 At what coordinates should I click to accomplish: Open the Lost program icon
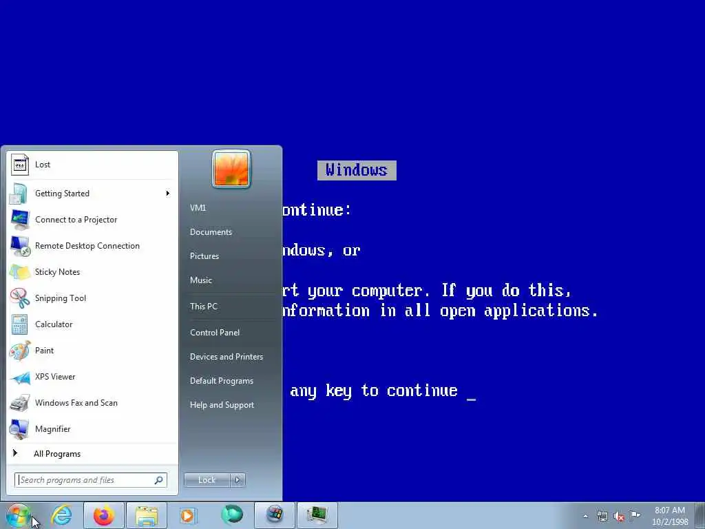19,165
